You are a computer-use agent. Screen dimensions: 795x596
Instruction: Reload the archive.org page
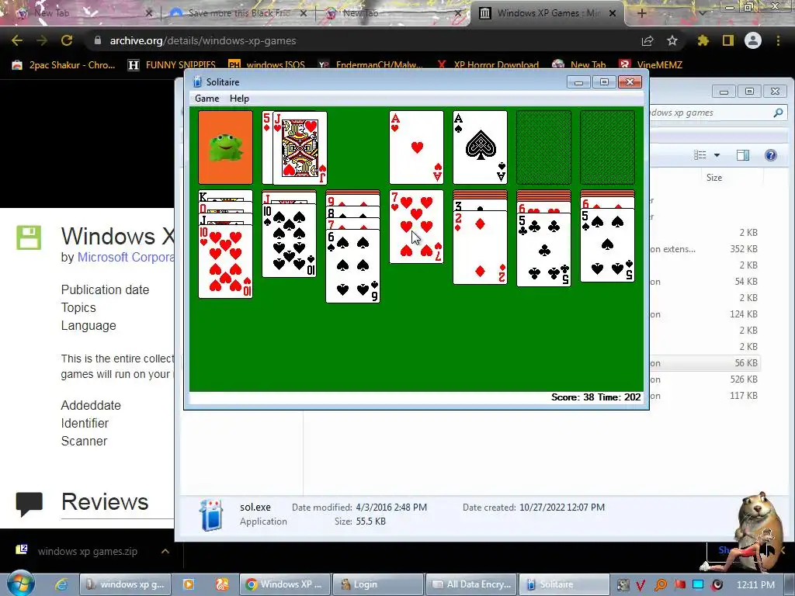tap(67, 40)
